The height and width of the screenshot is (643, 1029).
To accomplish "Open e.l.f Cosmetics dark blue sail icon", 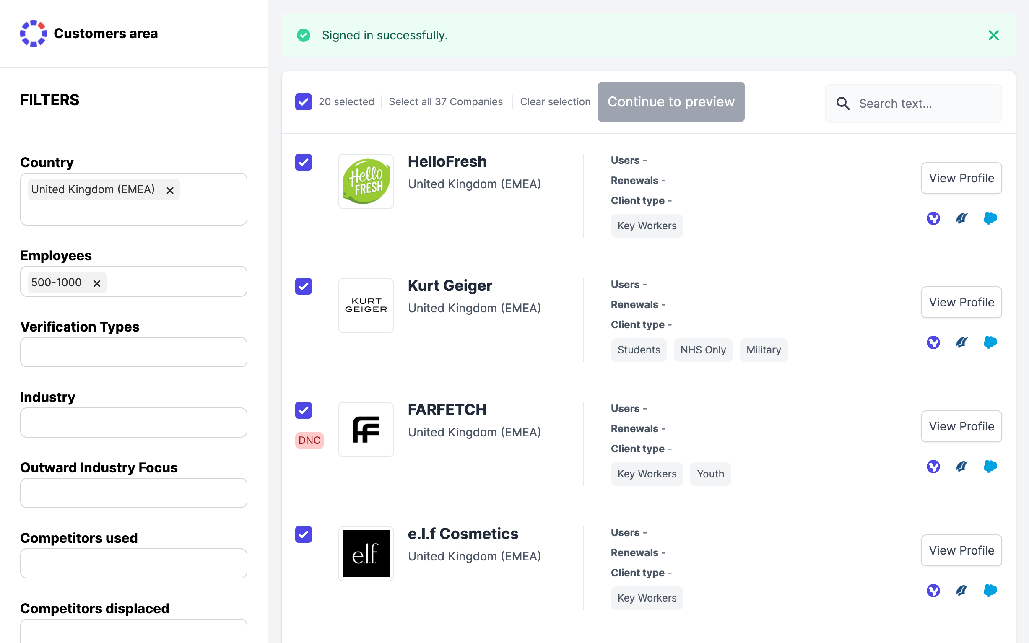I will pyautogui.click(x=962, y=591).
